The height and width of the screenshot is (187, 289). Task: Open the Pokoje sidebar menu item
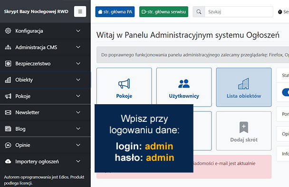23,96
